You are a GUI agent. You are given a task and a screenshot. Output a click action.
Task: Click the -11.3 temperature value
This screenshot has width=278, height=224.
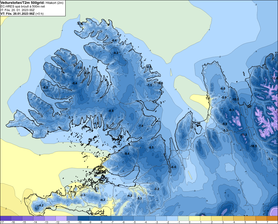(x=244, y=135)
